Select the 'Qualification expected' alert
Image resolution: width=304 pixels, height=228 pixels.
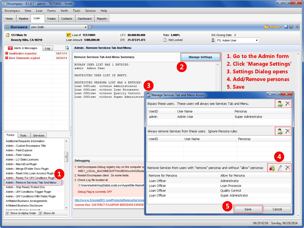36,53
